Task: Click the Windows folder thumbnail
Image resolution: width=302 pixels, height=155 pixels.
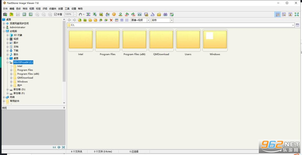Action: pos(215,41)
